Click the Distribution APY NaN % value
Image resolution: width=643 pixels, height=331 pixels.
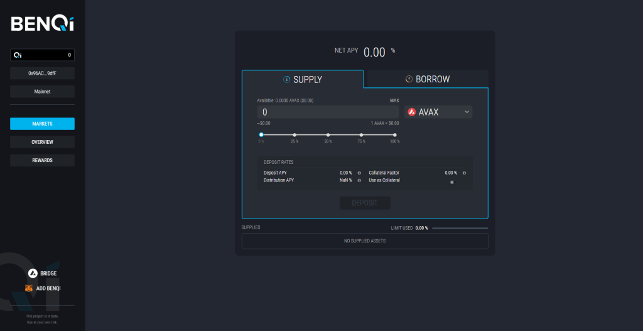346,180
